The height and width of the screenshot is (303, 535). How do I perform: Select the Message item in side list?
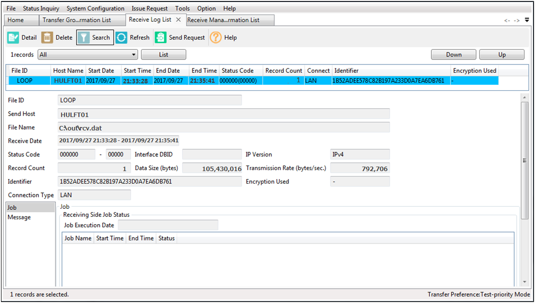(x=19, y=217)
